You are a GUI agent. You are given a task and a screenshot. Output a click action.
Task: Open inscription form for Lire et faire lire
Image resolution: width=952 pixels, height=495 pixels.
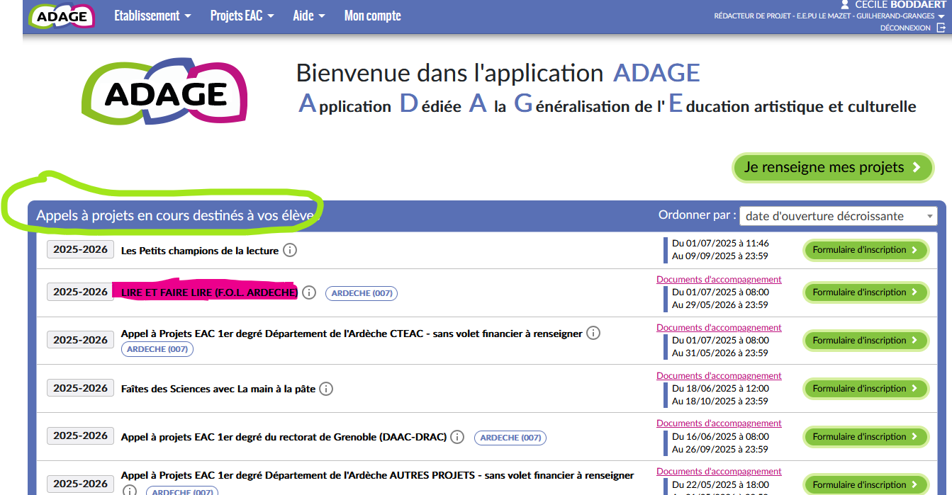pyautogui.click(x=866, y=292)
